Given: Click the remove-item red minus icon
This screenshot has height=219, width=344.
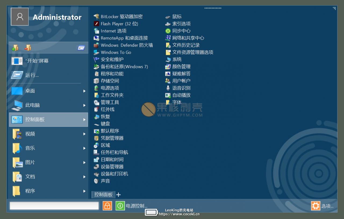Looking at the screenshot, I should click(x=28, y=48).
